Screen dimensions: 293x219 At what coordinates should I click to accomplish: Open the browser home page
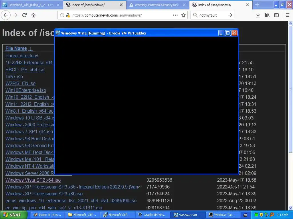(x=33, y=15)
